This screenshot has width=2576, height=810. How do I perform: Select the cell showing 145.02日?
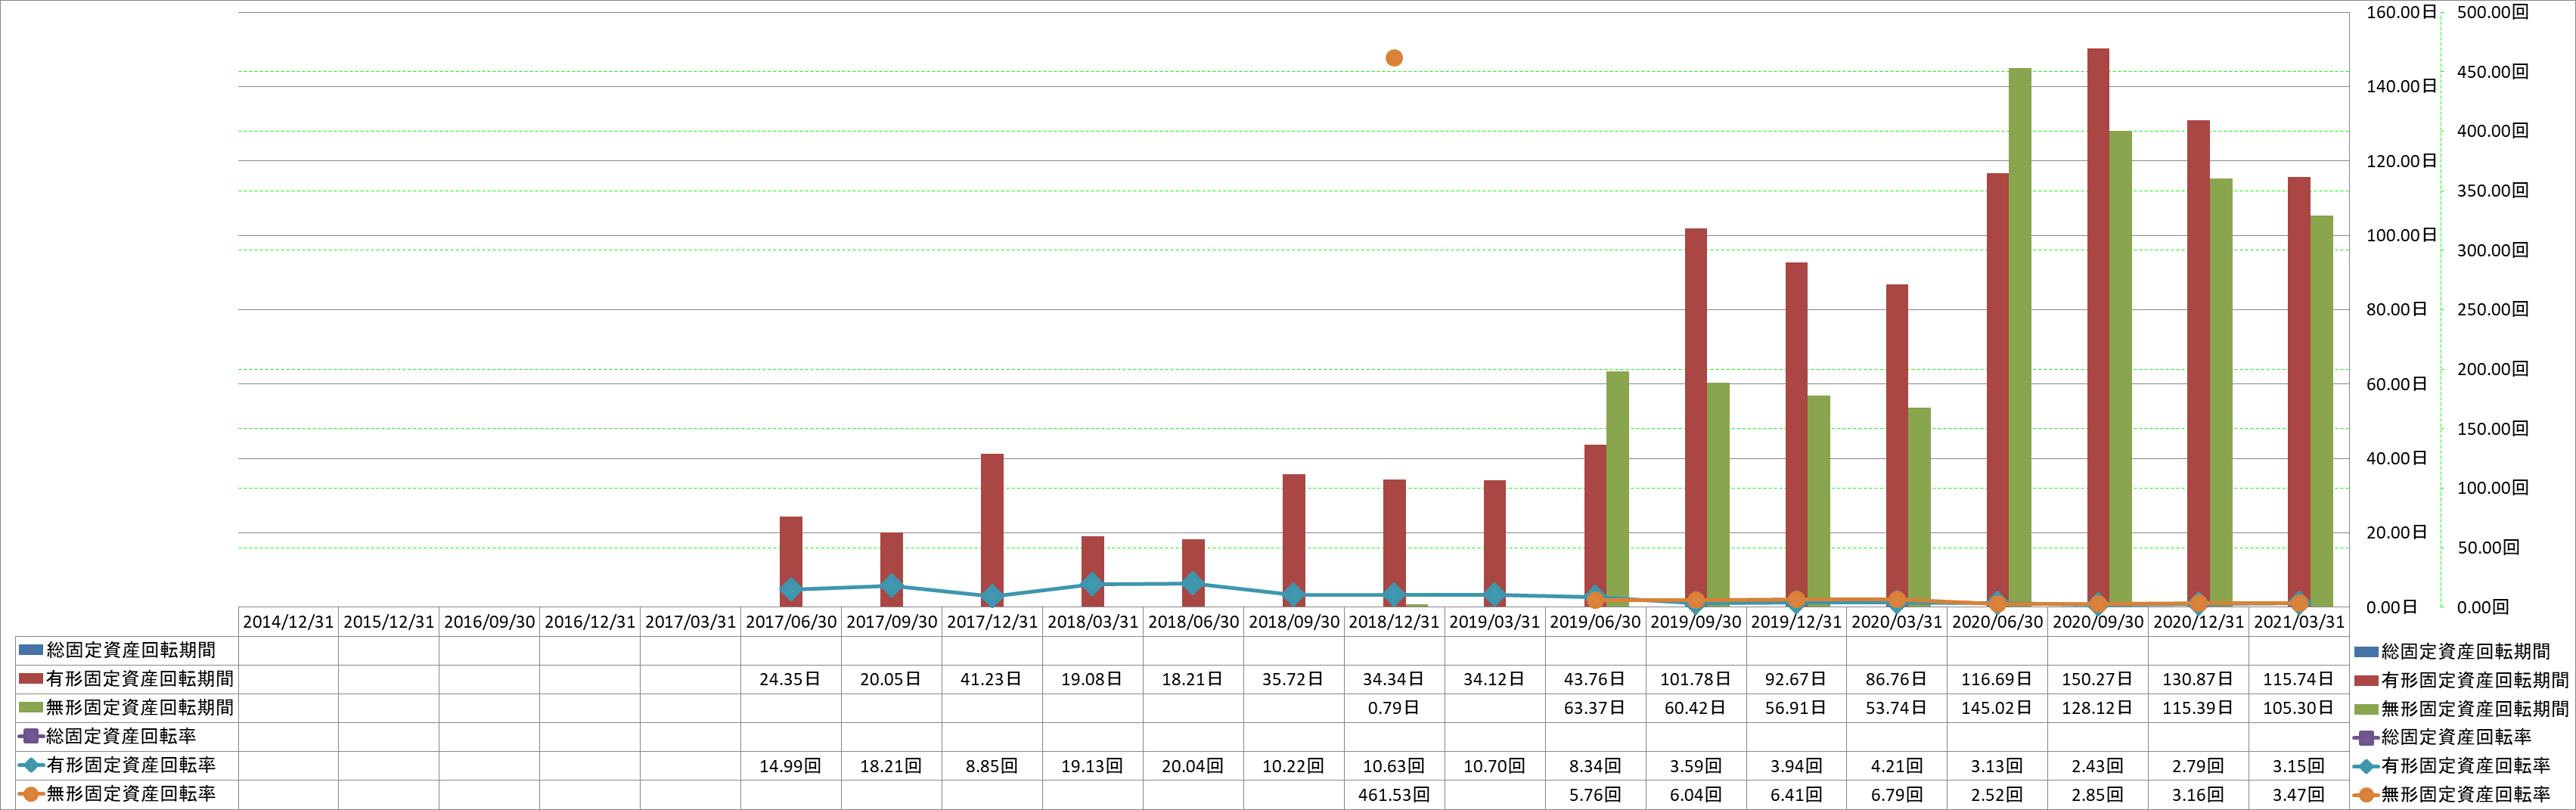coord(1997,708)
